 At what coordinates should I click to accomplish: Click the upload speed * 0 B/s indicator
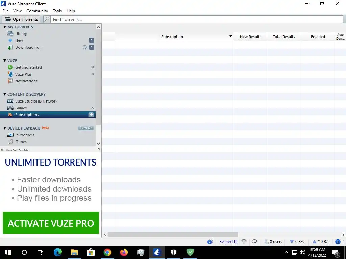coord(321,242)
